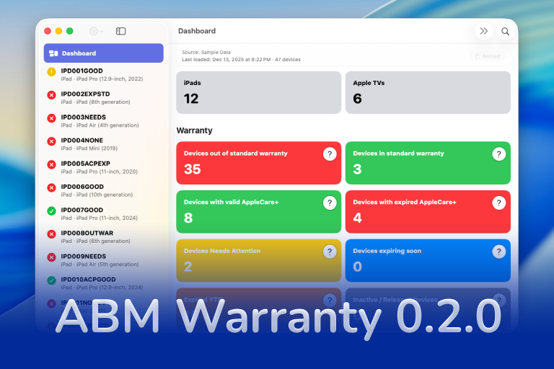Open device IPD001GOOD in the sidebar
Viewport: 554px width, 369px height.
[104, 74]
